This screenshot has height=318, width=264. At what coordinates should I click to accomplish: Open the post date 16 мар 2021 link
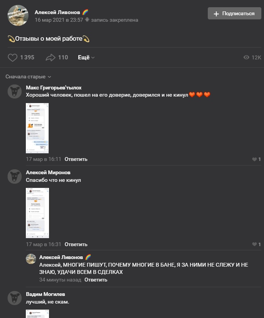(x=59, y=20)
